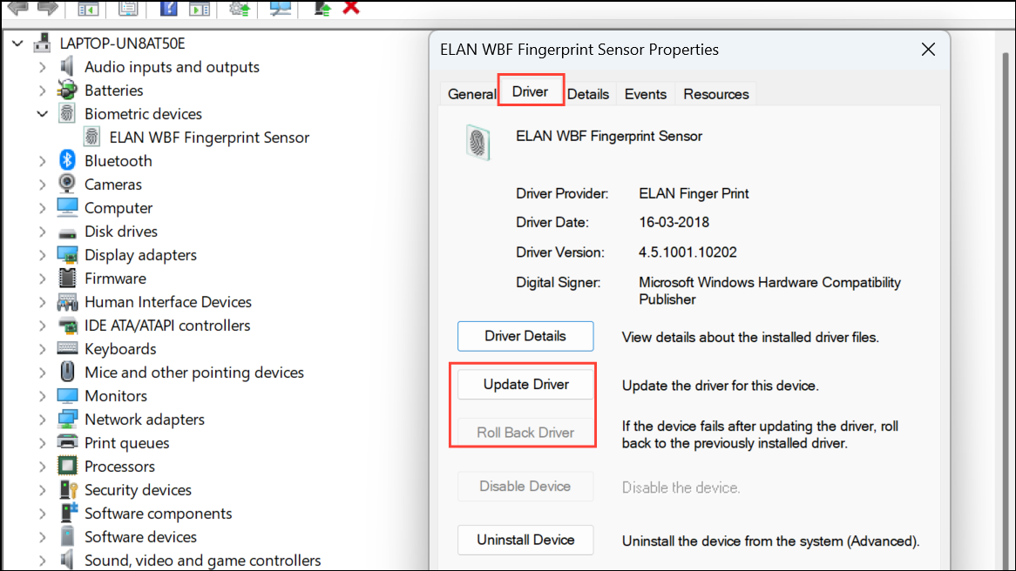Switch to the Events tab
The height and width of the screenshot is (571, 1016).
(x=646, y=94)
